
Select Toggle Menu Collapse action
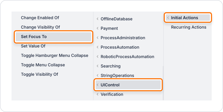(43, 65)
